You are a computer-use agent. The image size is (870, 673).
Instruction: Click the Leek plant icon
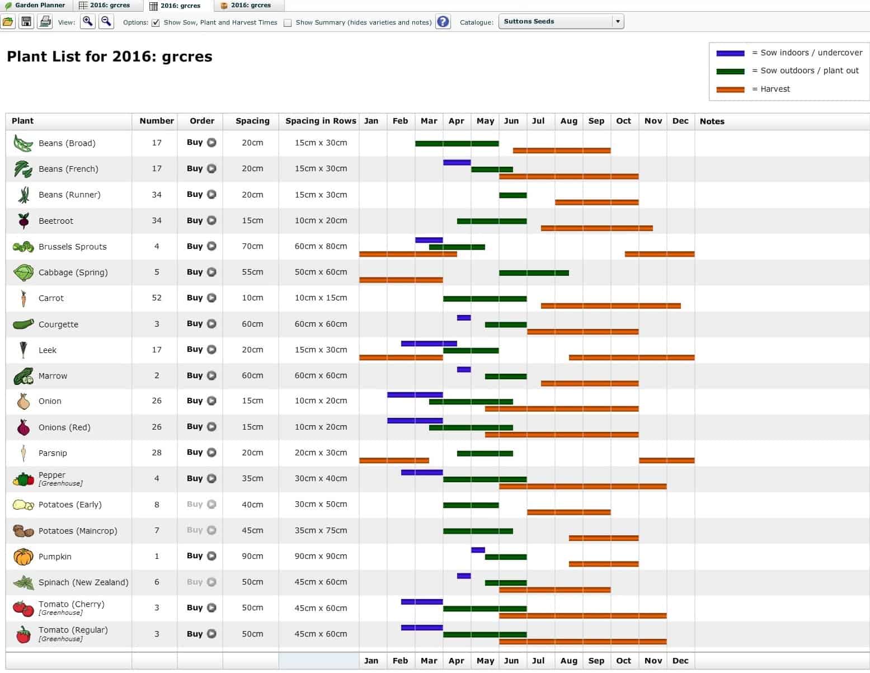pyautogui.click(x=23, y=350)
